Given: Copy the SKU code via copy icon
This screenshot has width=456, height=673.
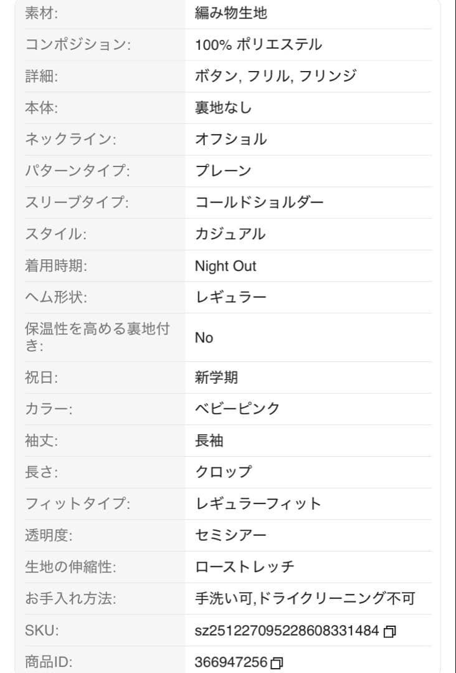Looking at the screenshot, I should coord(389,631).
